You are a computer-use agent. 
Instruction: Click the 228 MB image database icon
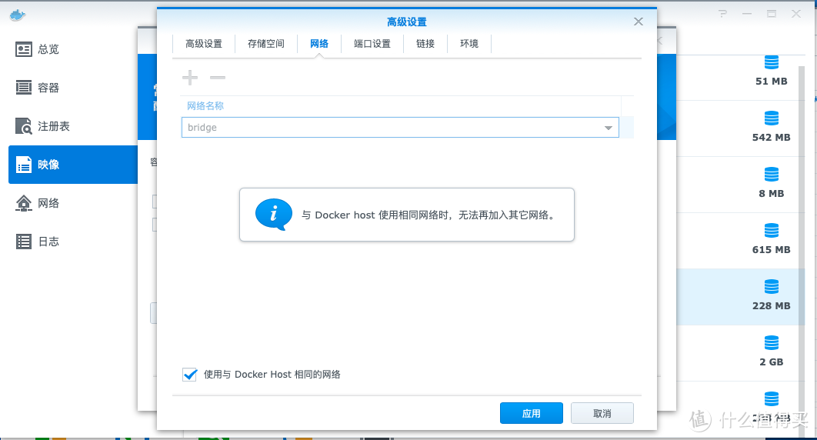click(x=772, y=287)
